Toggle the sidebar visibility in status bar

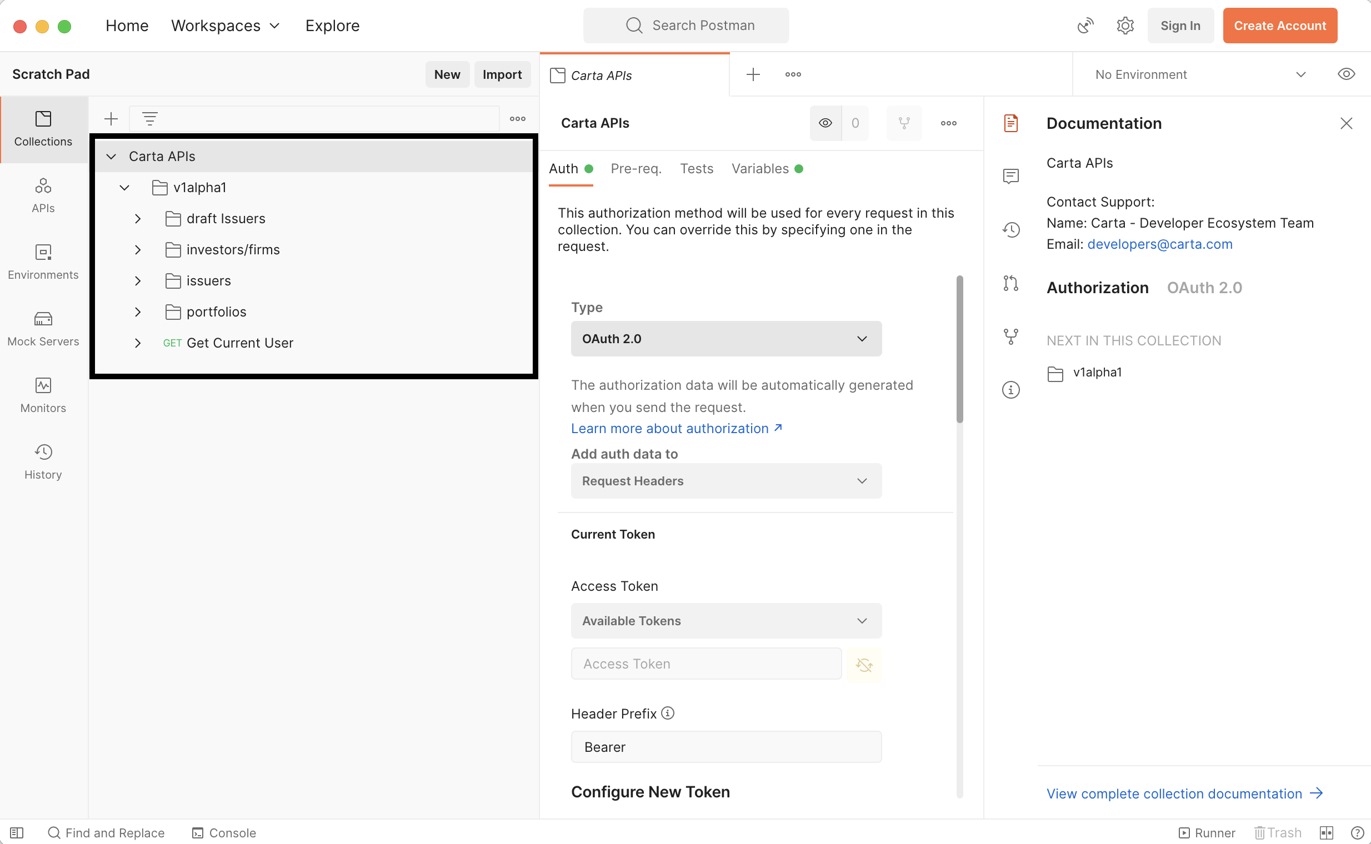(x=17, y=832)
